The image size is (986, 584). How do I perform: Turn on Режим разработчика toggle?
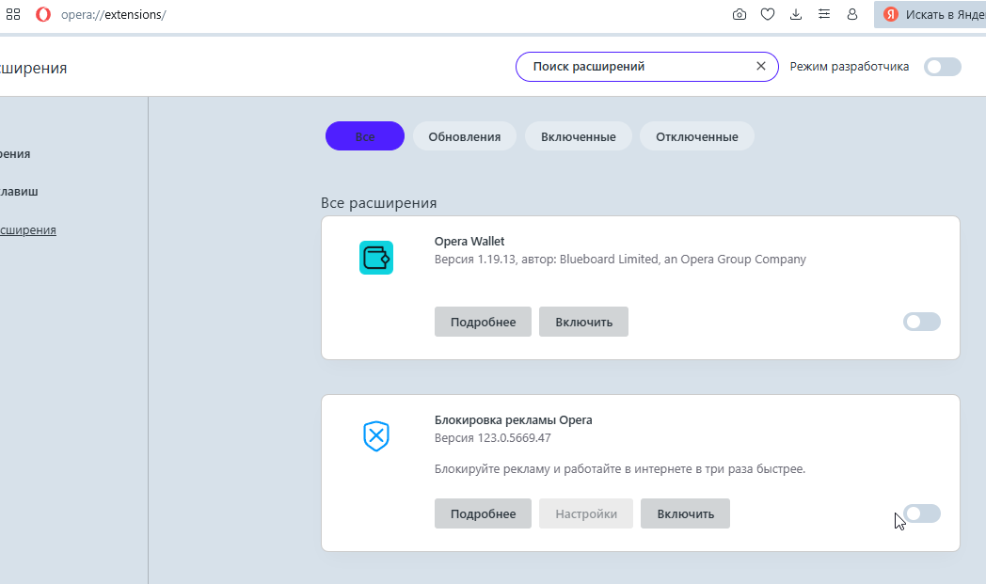tap(942, 66)
